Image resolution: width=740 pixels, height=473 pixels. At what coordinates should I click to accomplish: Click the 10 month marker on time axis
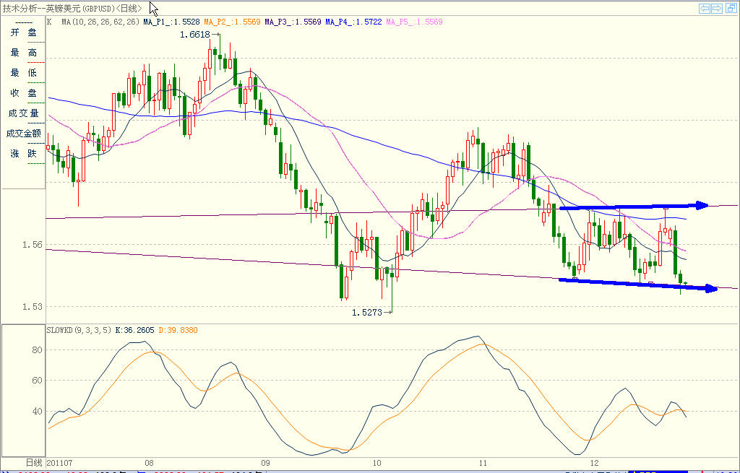[377, 463]
